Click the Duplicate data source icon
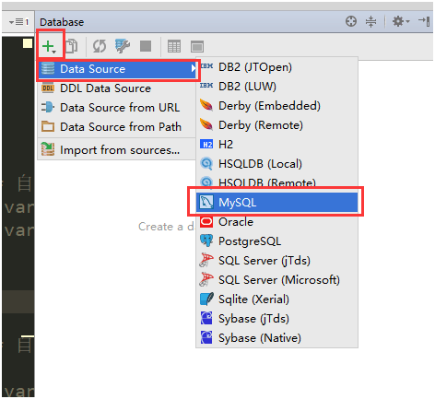The height and width of the screenshot is (399, 435). (72, 46)
